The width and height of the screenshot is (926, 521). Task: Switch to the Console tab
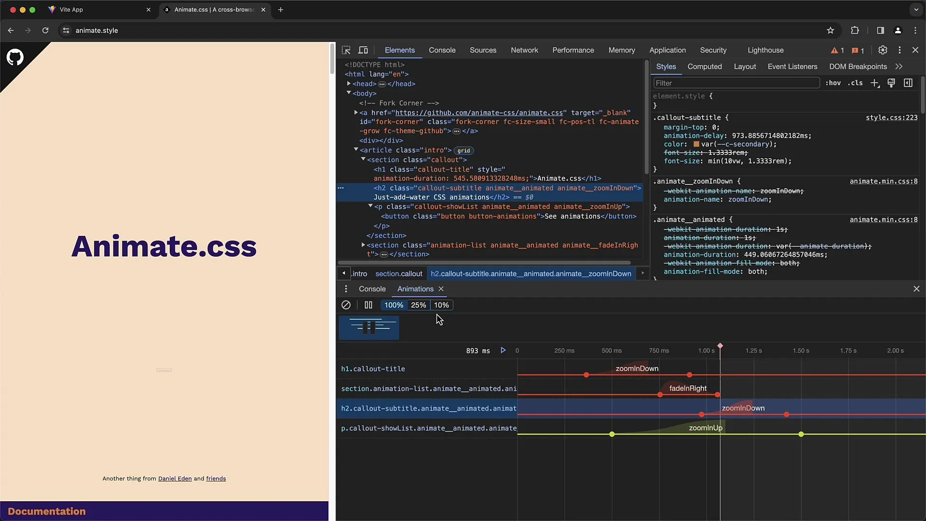pyautogui.click(x=372, y=288)
